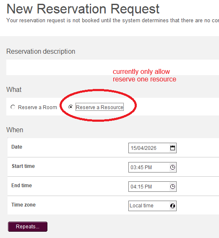Open the Start time clock icon
The height and width of the screenshot is (238, 219).
pos(172,167)
